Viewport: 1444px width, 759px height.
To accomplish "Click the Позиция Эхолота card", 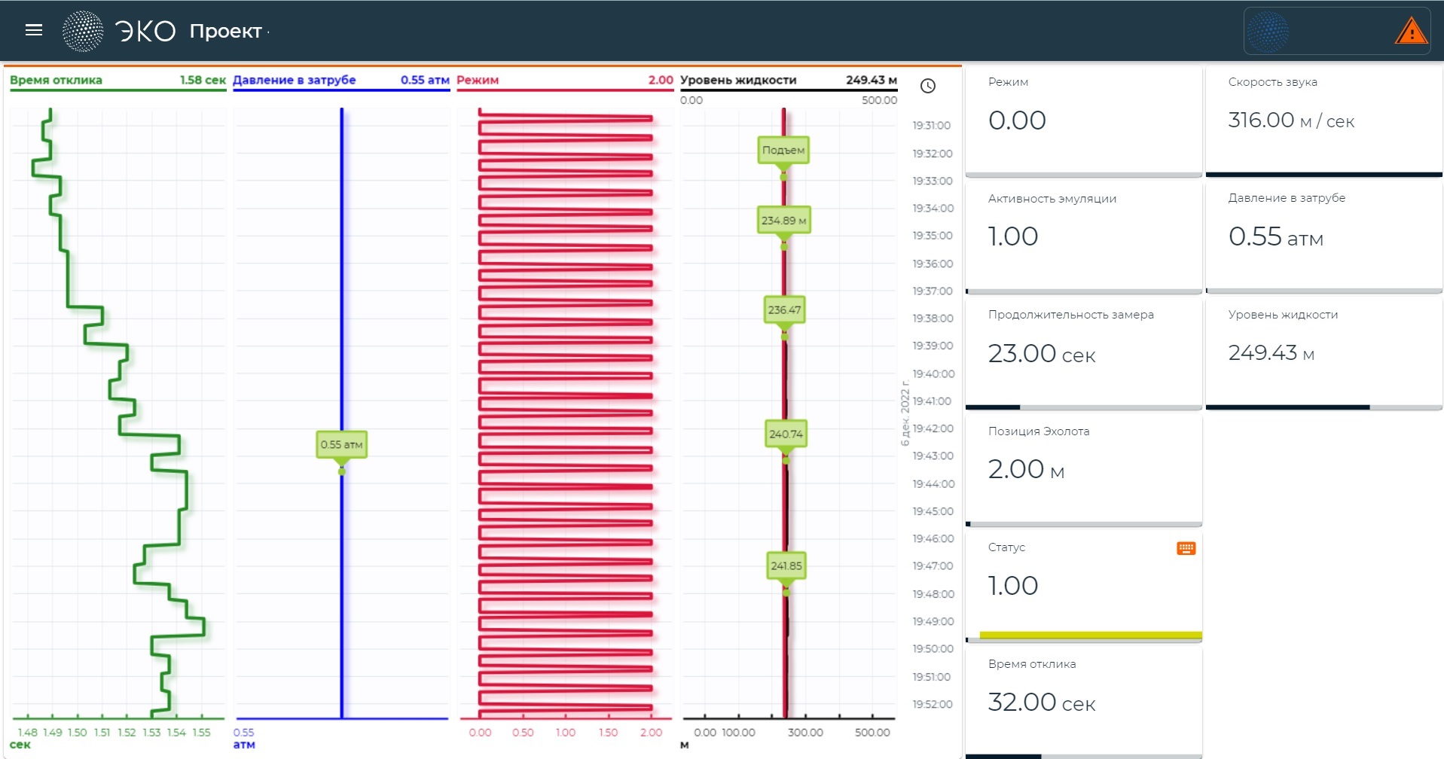I will [1082, 468].
